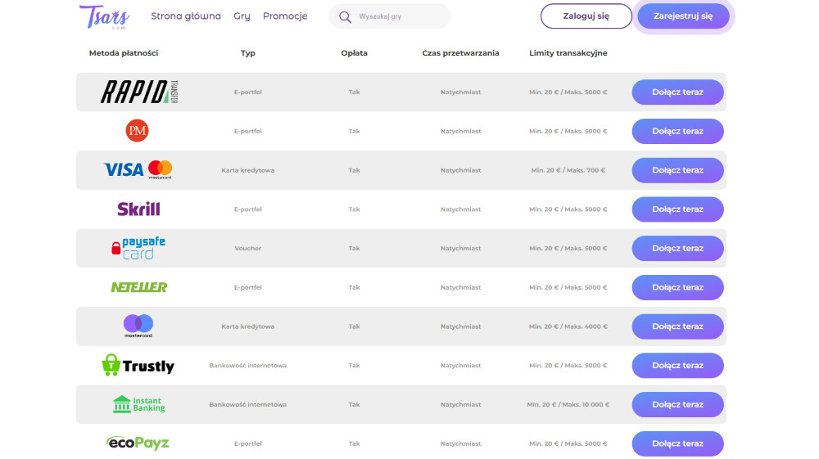
Task: Click the Maestro Mastercard circle logo
Action: [138, 326]
